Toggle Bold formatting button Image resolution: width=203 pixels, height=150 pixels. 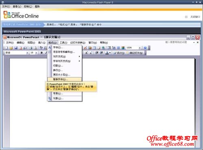(42, 53)
